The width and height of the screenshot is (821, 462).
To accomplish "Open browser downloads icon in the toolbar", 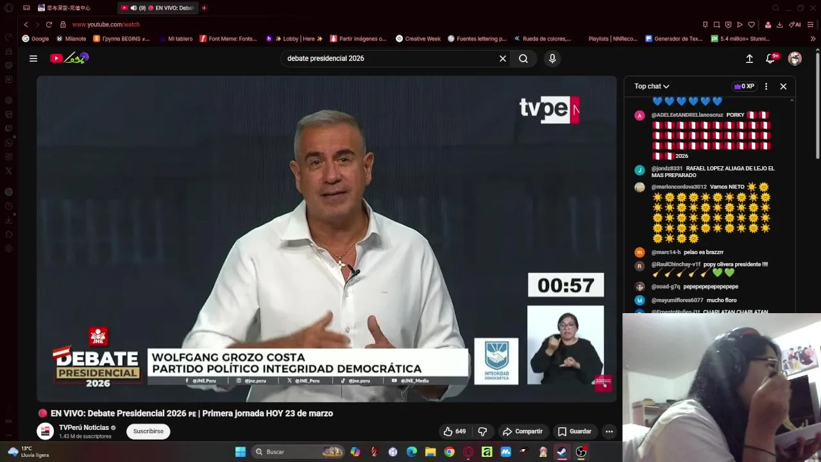I will tap(779, 24).
